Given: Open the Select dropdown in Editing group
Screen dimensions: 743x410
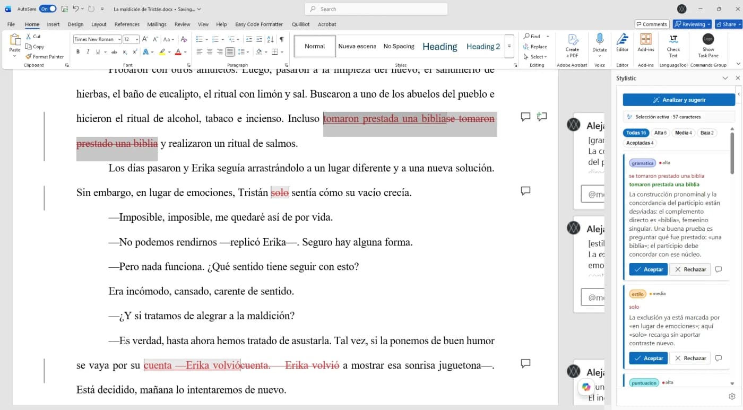Looking at the screenshot, I should click(x=535, y=57).
